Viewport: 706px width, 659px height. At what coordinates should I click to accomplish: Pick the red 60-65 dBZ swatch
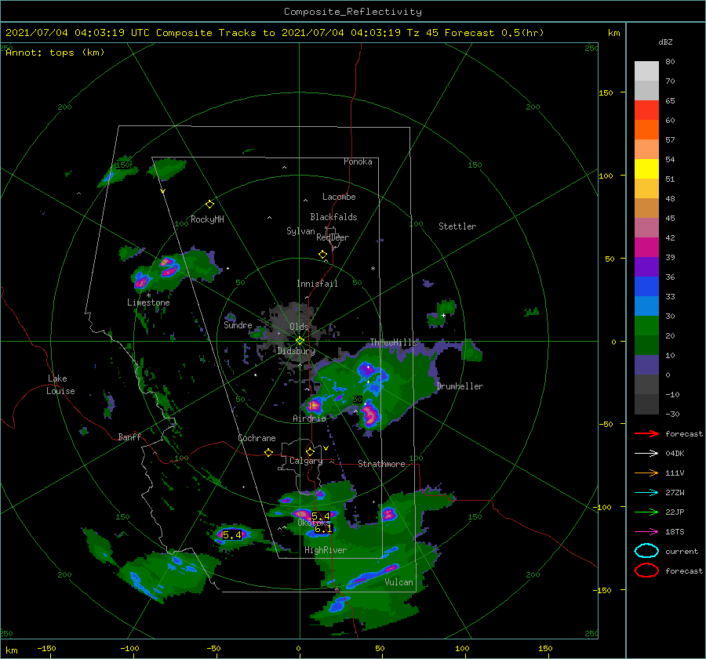click(646, 110)
